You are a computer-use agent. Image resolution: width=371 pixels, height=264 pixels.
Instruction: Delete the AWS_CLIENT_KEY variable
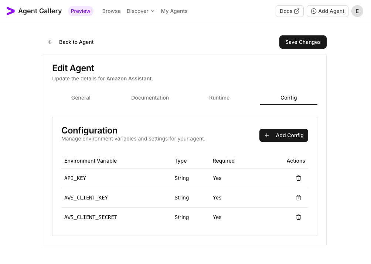point(299,198)
